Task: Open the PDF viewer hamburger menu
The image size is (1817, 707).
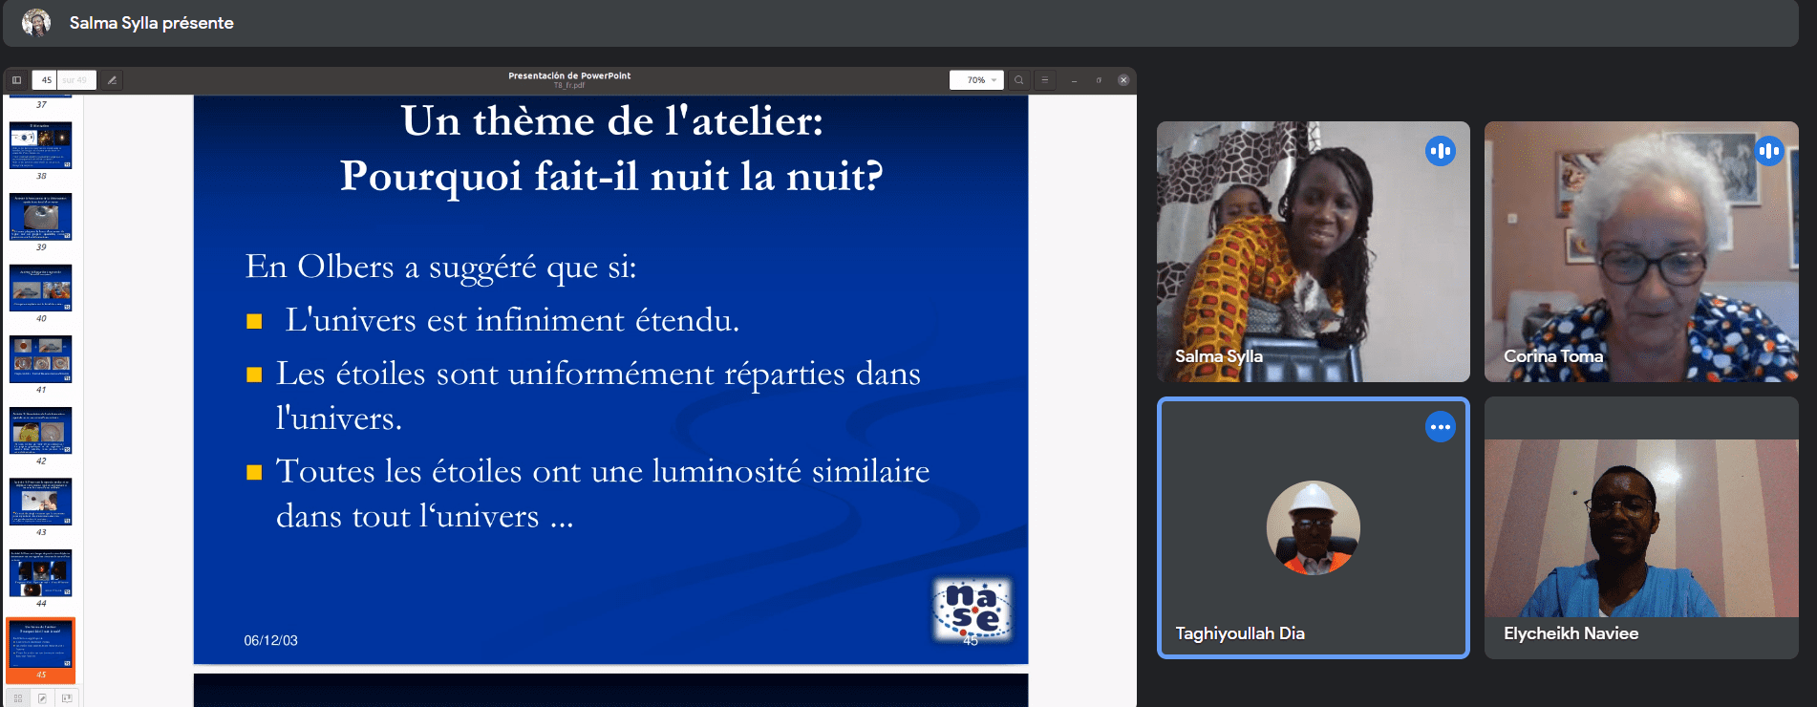Action: click(1045, 80)
